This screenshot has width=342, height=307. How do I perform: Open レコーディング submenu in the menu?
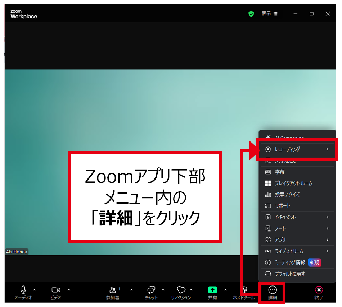point(297,149)
